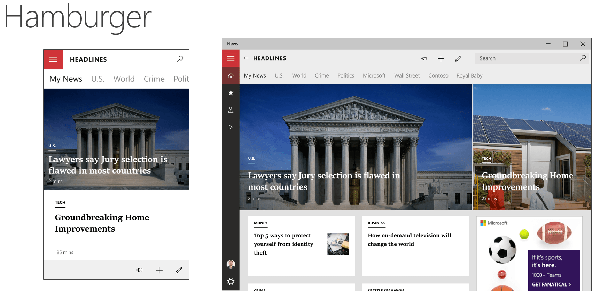Edit pencil icon in mobile bottom bar
The height and width of the screenshot is (298, 600).
click(179, 270)
